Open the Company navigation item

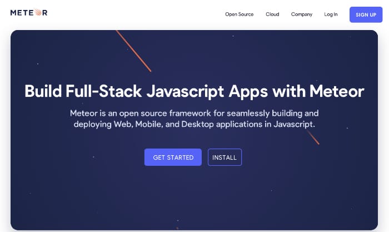coord(301,14)
